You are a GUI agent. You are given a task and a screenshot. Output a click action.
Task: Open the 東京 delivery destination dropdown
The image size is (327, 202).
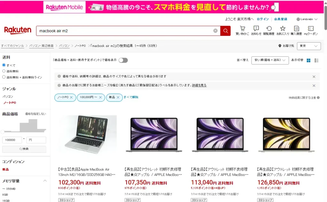[x=309, y=46]
